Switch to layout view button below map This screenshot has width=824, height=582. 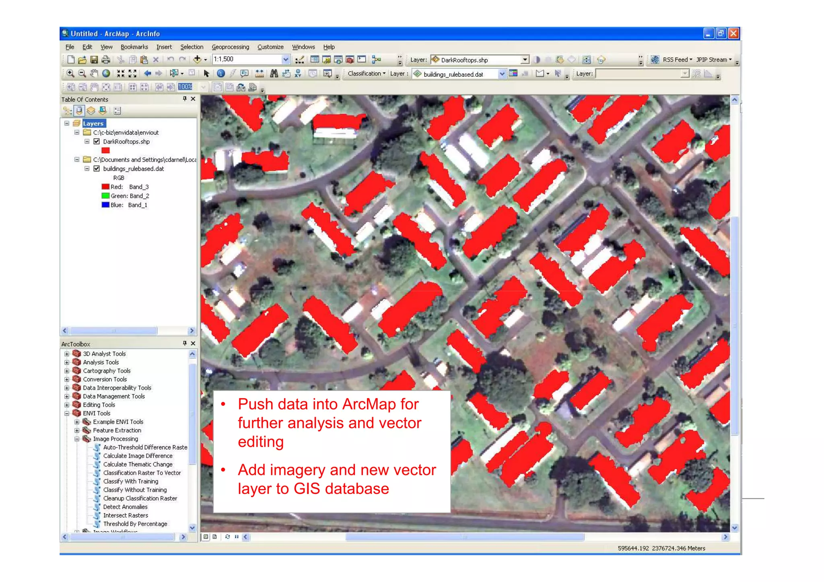215,537
